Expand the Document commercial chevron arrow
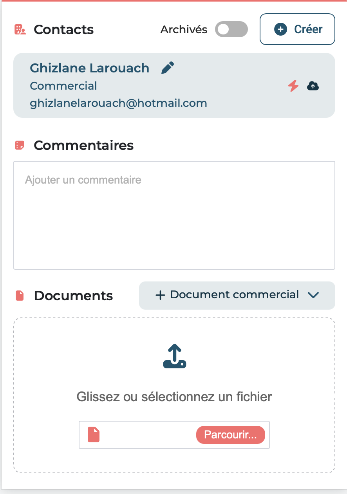This screenshot has height=494, width=347. 314,295
